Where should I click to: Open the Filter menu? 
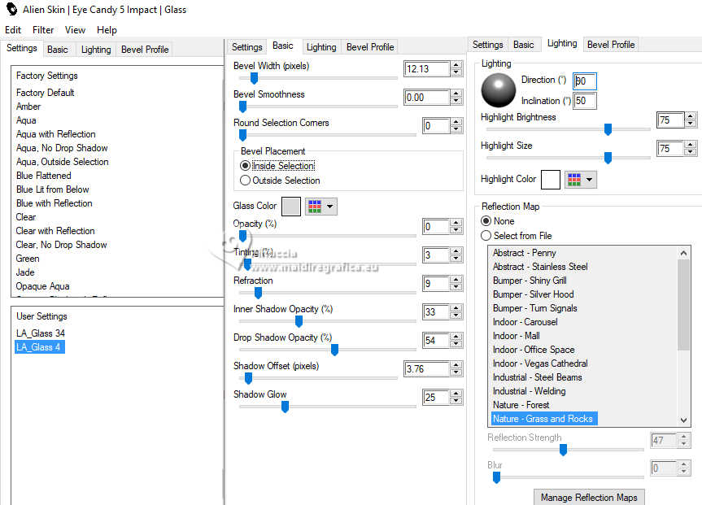tap(43, 30)
